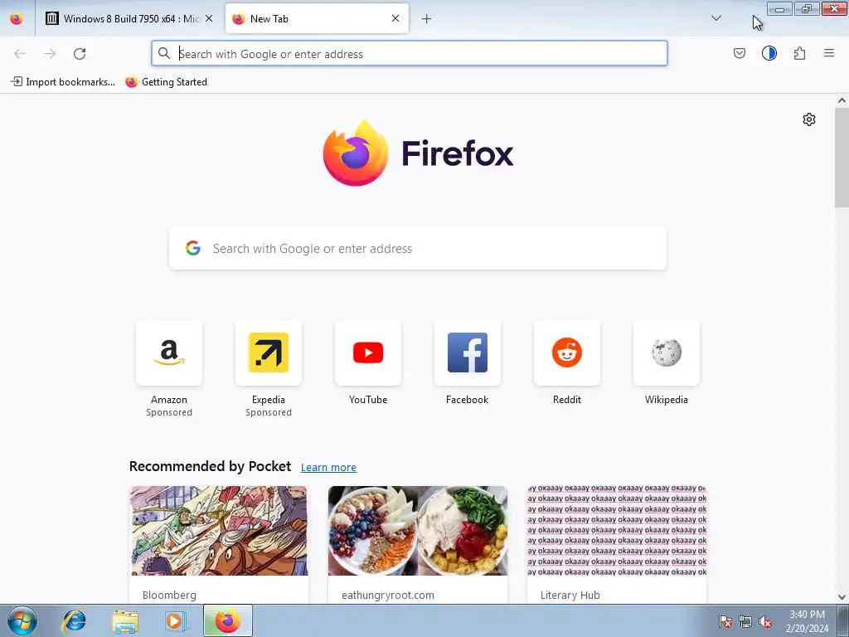Open the personalize new tab gear icon
Viewport: 849px width, 637px height.
809,119
